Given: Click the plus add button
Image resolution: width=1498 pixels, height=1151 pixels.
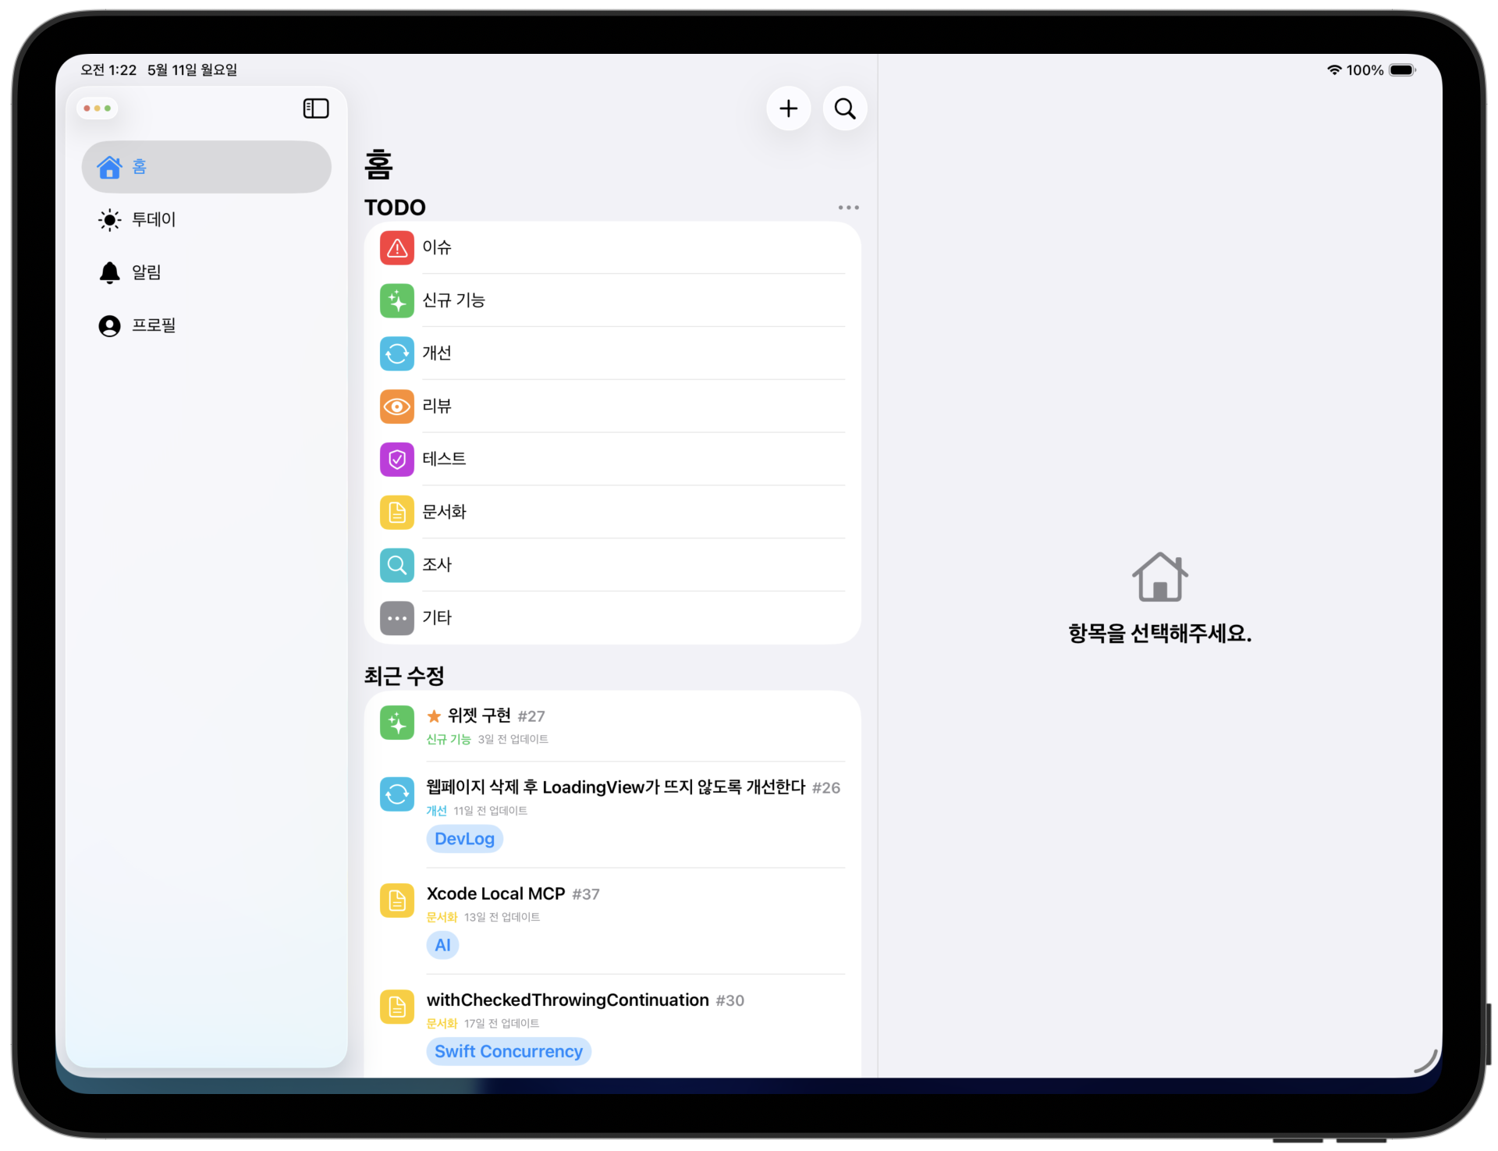Looking at the screenshot, I should [788, 108].
